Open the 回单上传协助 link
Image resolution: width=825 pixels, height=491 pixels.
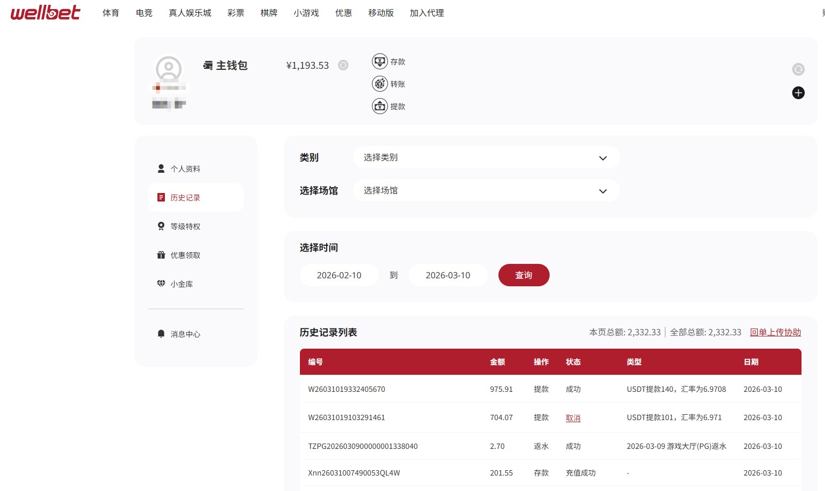(775, 332)
